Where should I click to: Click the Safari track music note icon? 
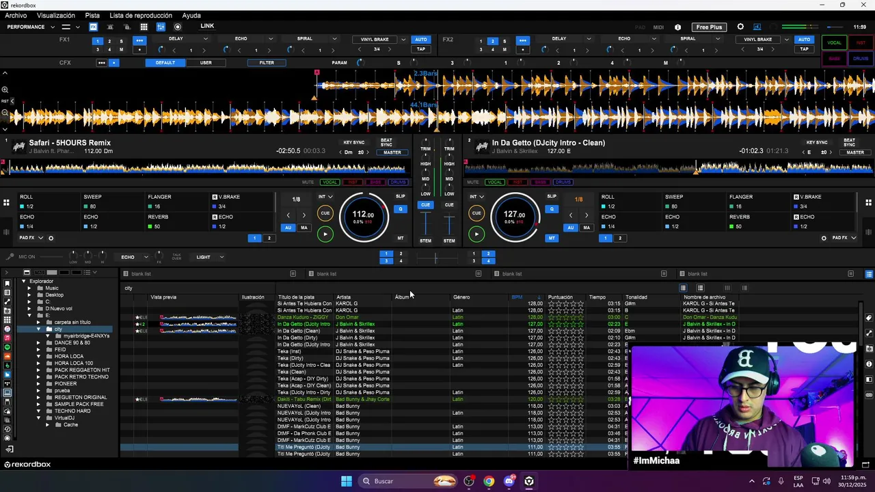[x=18, y=146]
